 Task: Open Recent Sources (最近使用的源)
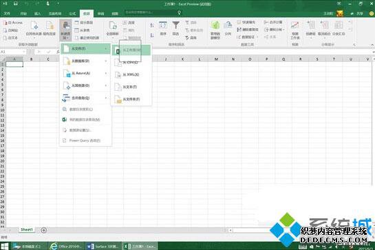[87, 38]
